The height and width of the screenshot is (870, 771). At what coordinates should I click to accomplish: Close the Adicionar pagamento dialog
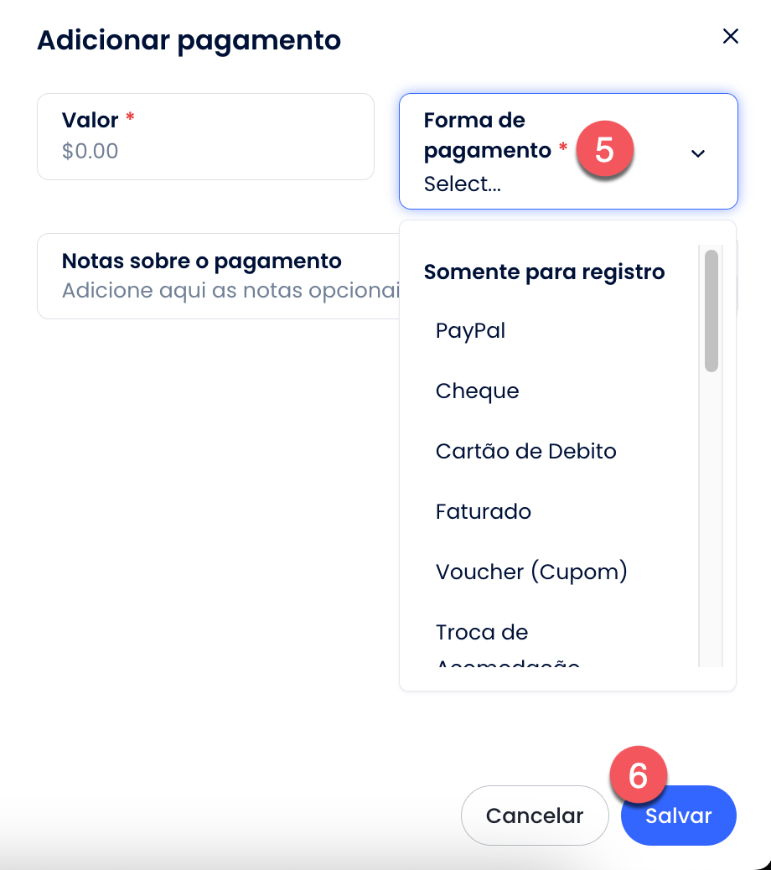click(x=731, y=36)
